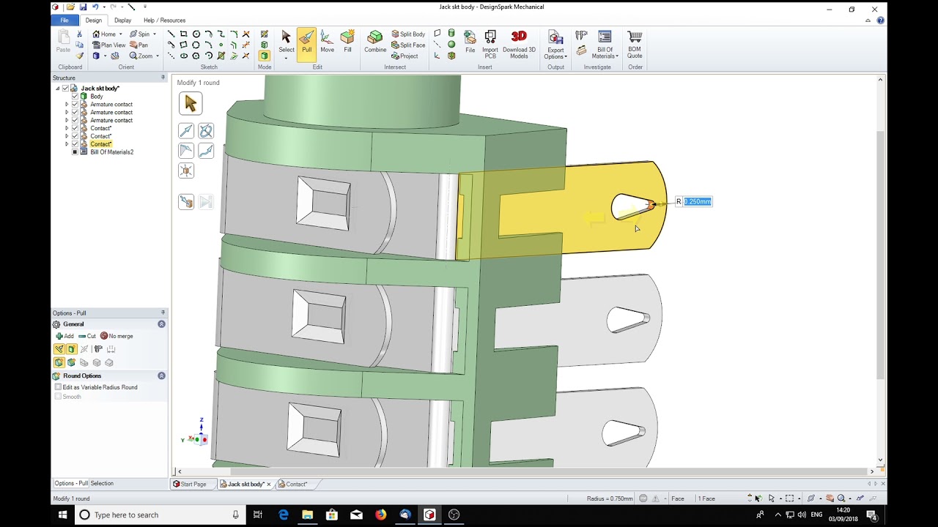Close the Jack skt body* document tab
Image resolution: width=938 pixels, height=527 pixels.
[269, 484]
